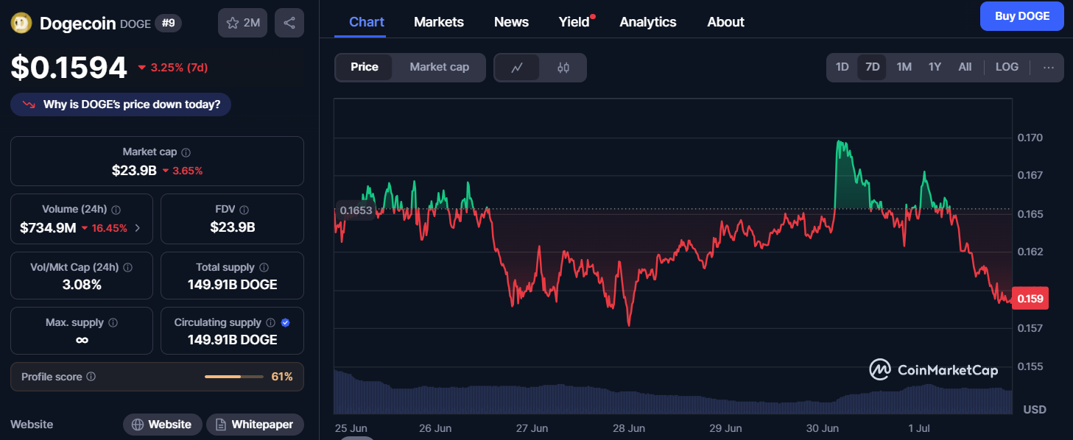Open the About tab

click(725, 22)
